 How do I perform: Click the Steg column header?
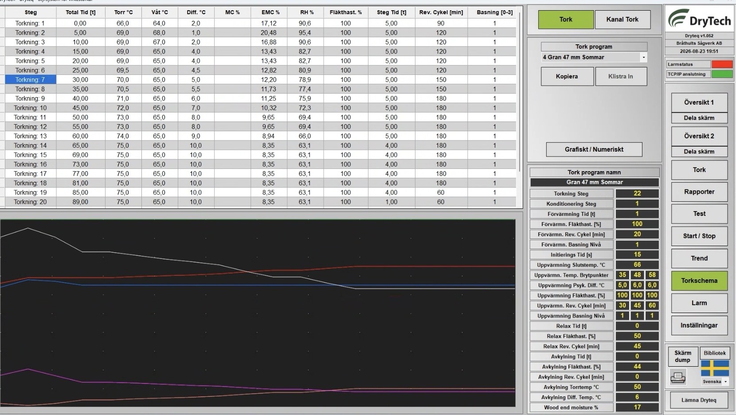point(31,12)
